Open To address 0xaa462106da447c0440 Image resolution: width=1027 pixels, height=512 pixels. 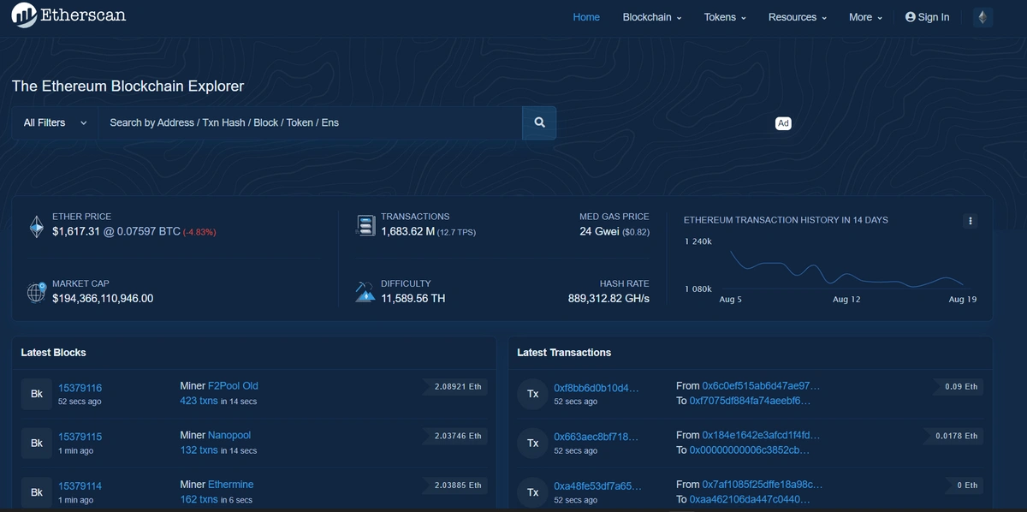(750, 499)
